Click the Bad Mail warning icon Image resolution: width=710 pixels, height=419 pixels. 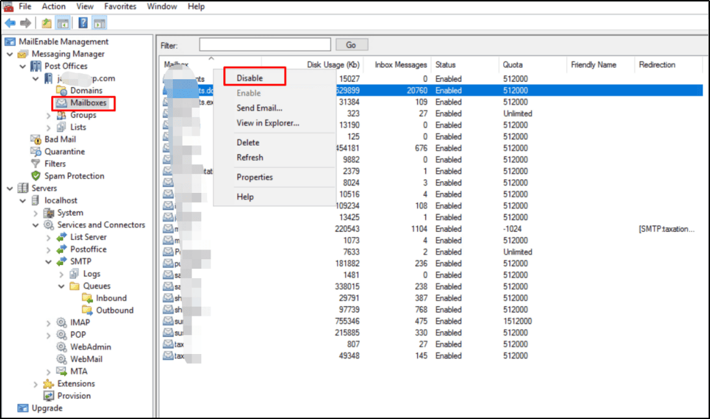36,140
